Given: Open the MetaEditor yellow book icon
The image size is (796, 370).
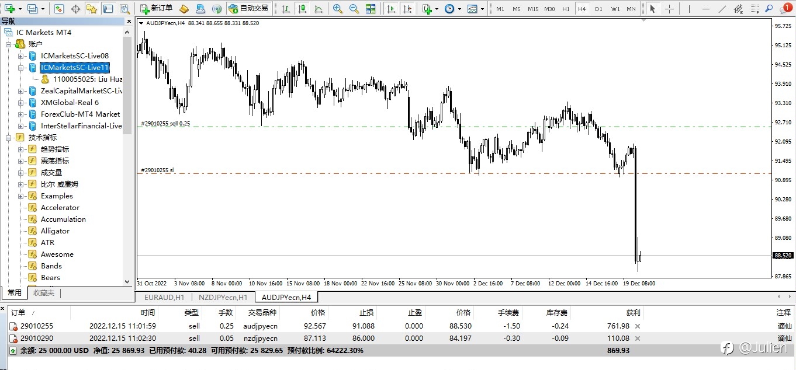Looking at the screenshot, I should coord(184,9).
